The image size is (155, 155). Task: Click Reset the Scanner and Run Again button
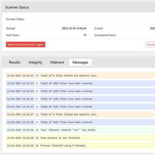26,45
